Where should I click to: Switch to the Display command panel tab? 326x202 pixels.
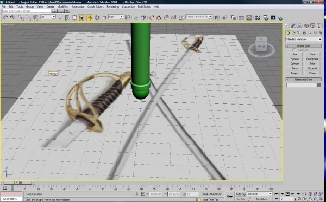pos(312,25)
